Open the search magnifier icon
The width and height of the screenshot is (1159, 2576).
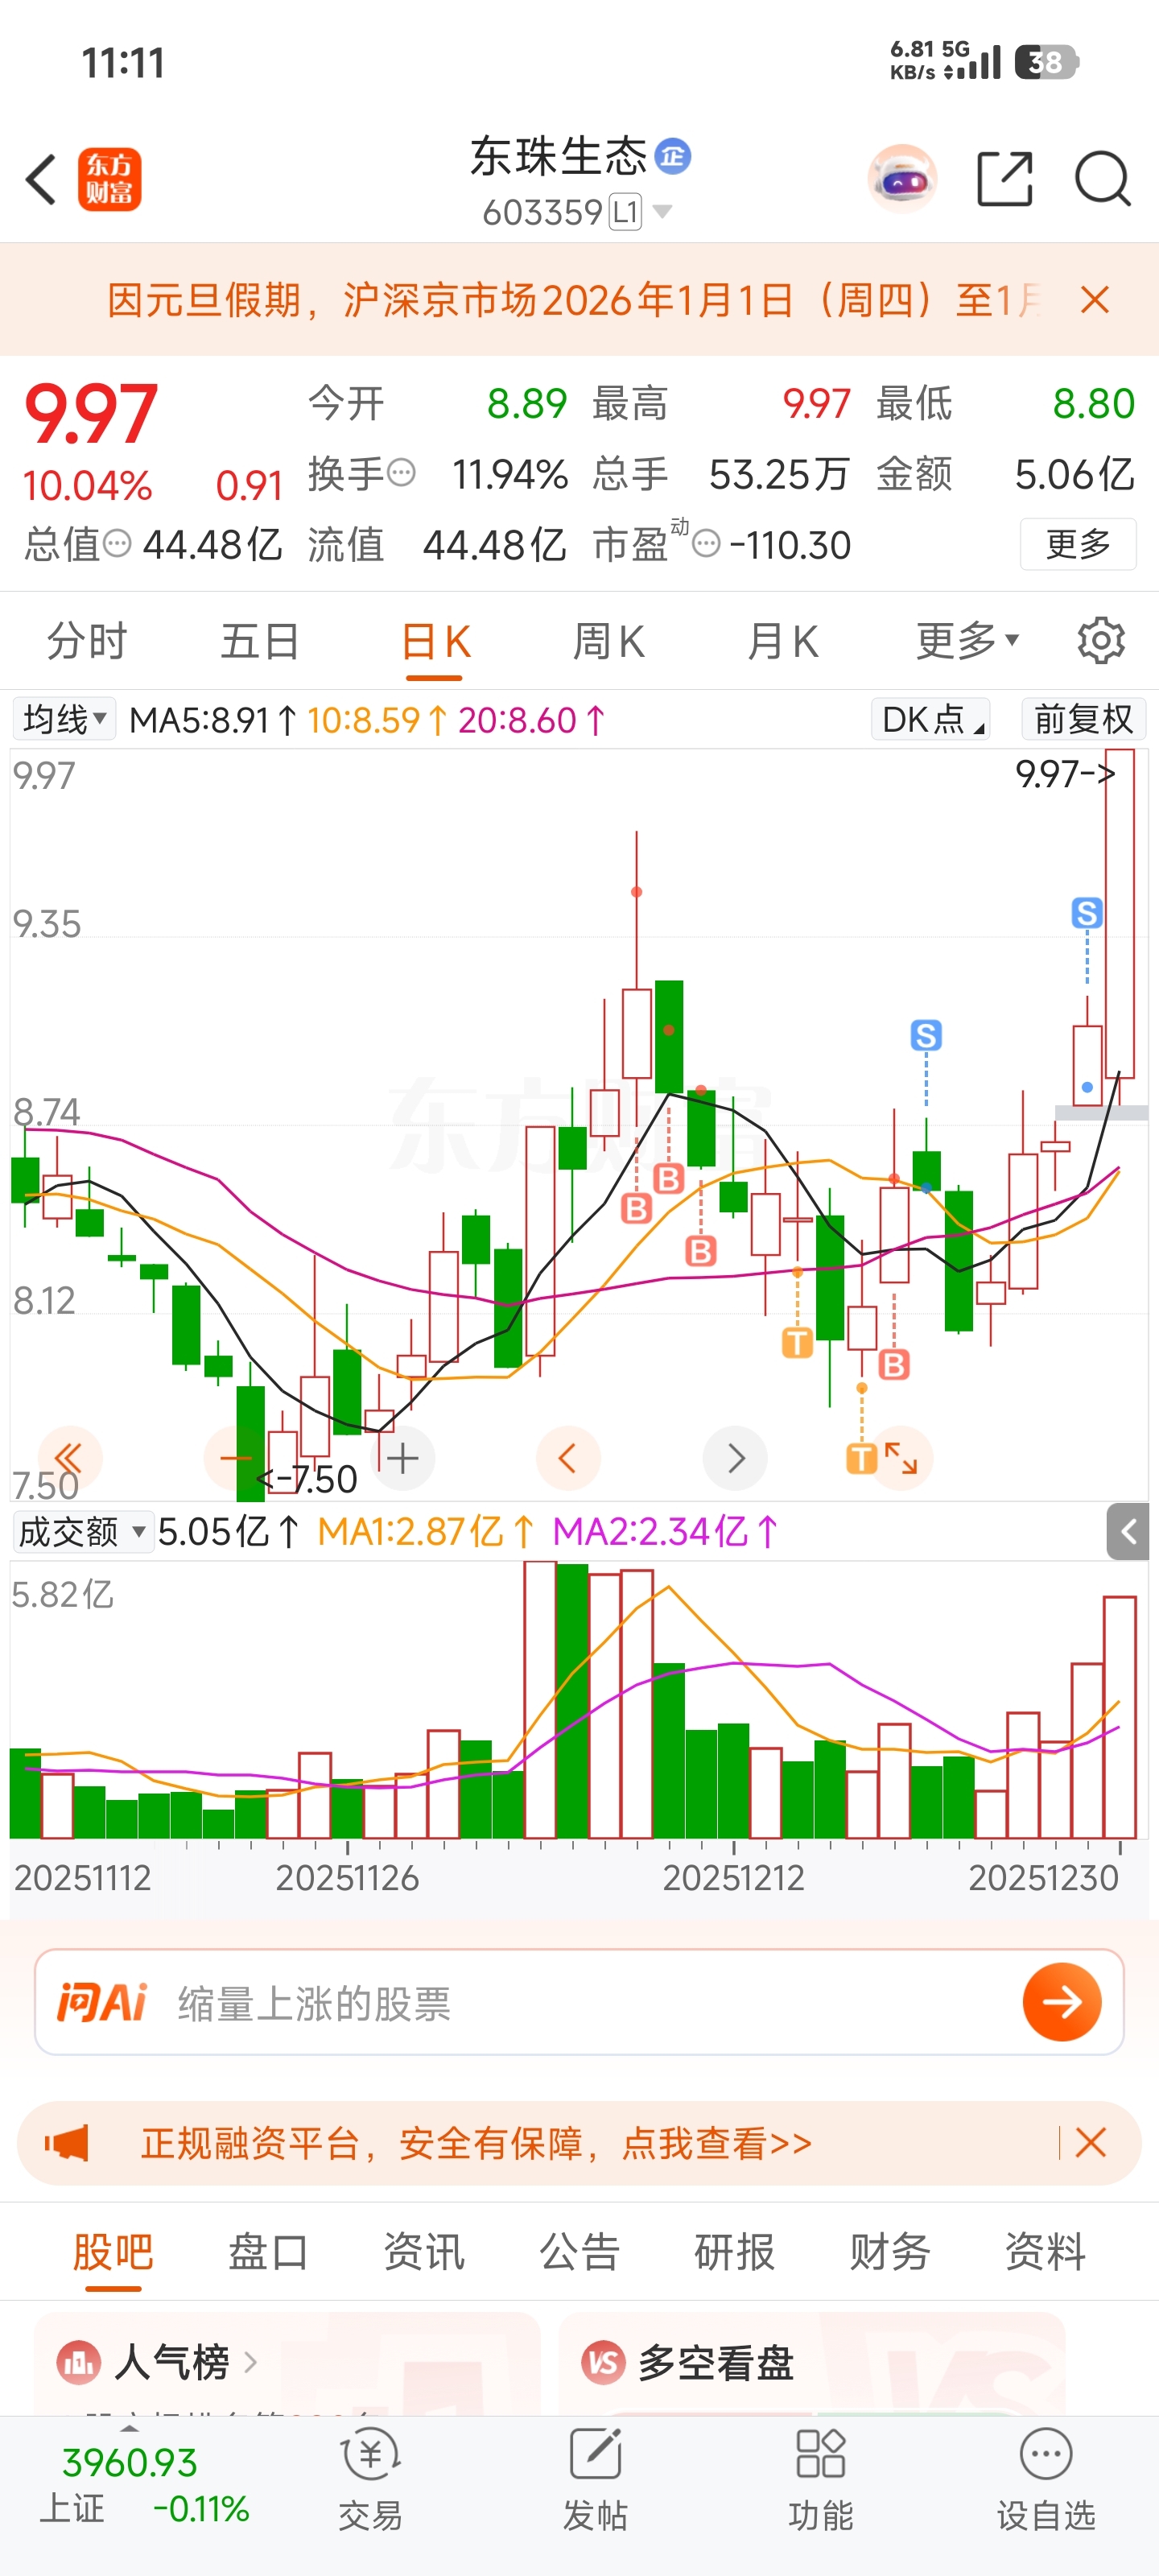pyautogui.click(x=1102, y=179)
